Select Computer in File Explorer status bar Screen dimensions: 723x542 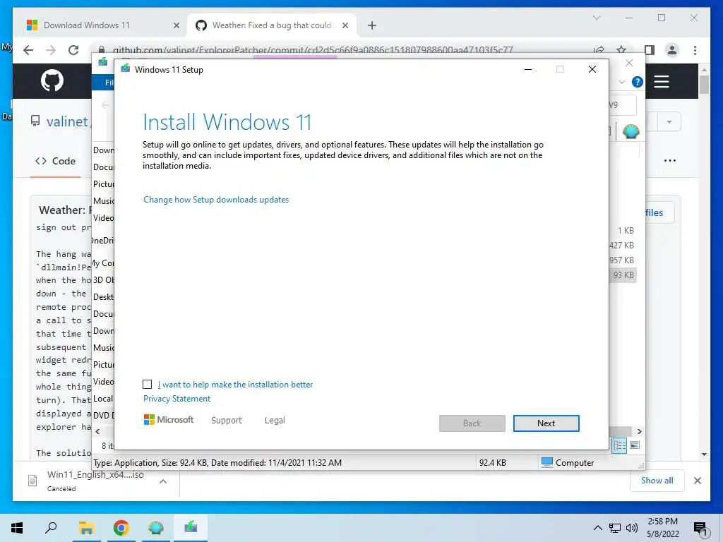[x=567, y=462]
